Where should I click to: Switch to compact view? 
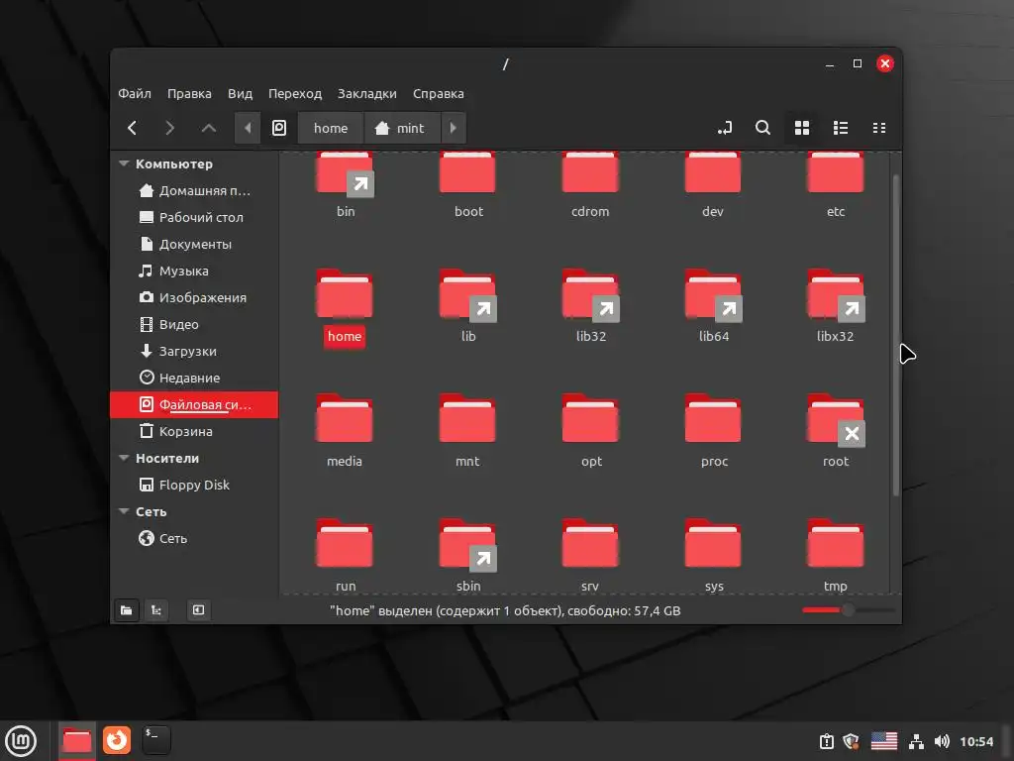point(879,128)
